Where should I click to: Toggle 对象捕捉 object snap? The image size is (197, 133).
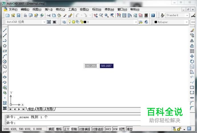(x=85, y=129)
